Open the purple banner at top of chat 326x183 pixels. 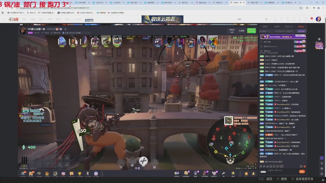pyautogui.click(x=283, y=37)
